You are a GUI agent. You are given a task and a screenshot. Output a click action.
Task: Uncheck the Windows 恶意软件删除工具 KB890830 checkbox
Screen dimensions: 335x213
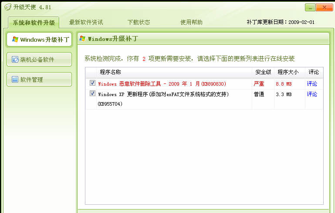coord(92,83)
